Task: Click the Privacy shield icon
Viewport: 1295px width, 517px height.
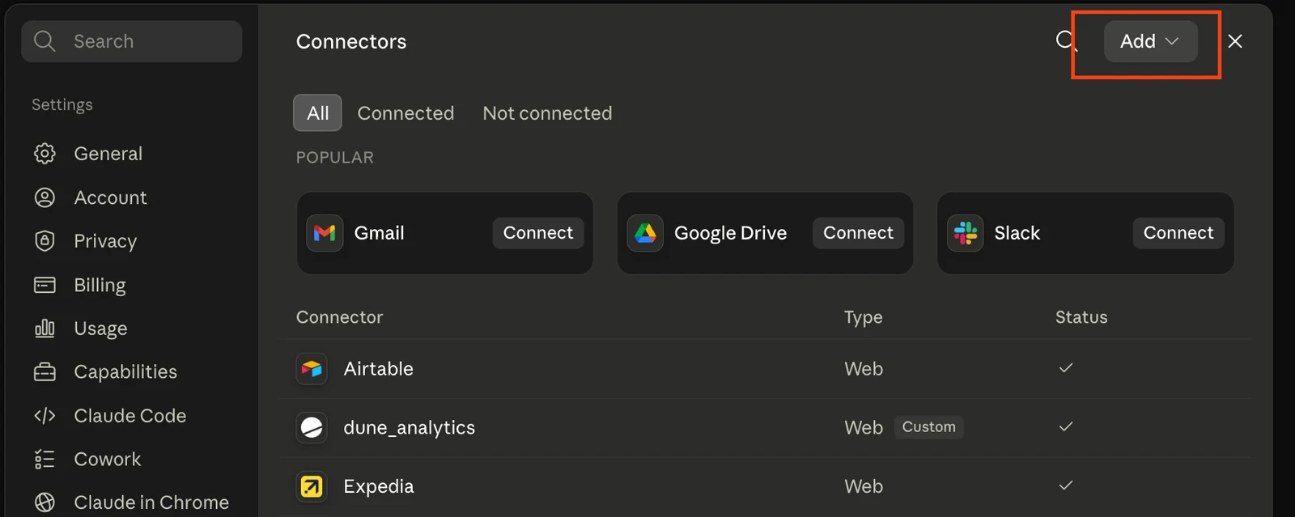Action: (45, 241)
